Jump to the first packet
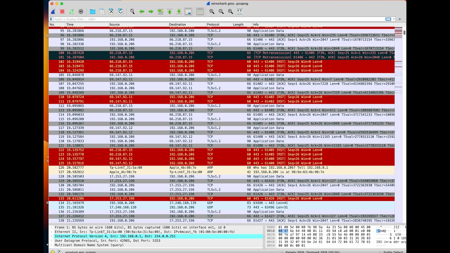This screenshot has width=450, height=253. point(169,12)
